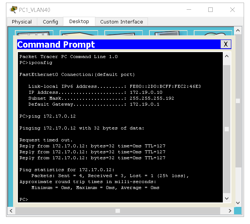Click the 'Request timed out.' line

[x=46, y=140]
